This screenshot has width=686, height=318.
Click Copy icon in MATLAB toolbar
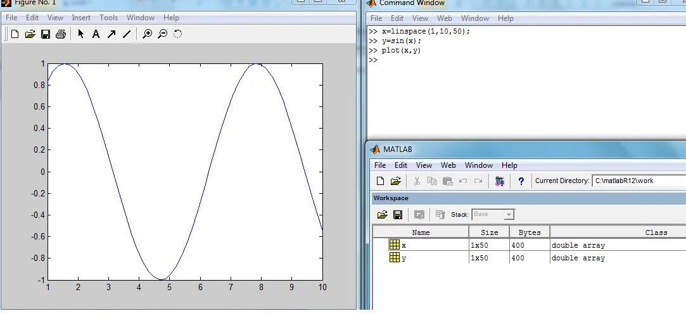432,181
